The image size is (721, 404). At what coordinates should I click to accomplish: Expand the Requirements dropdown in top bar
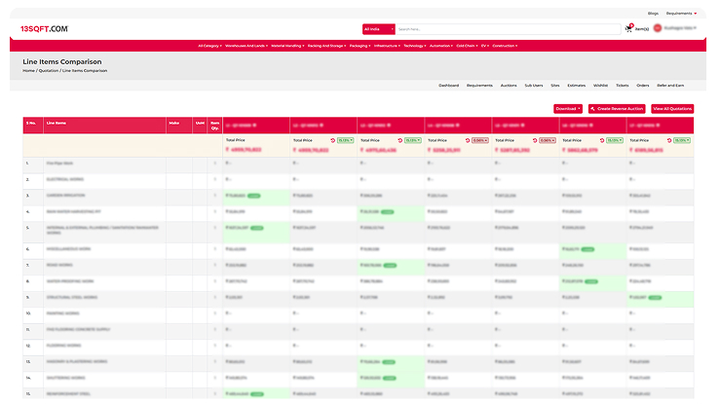click(681, 14)
